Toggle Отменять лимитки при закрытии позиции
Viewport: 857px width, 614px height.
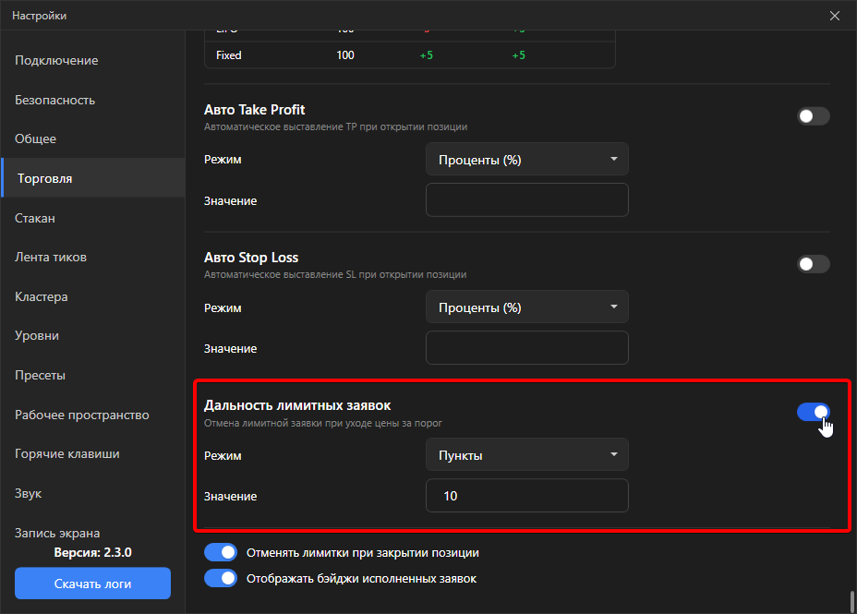[221, 552]
